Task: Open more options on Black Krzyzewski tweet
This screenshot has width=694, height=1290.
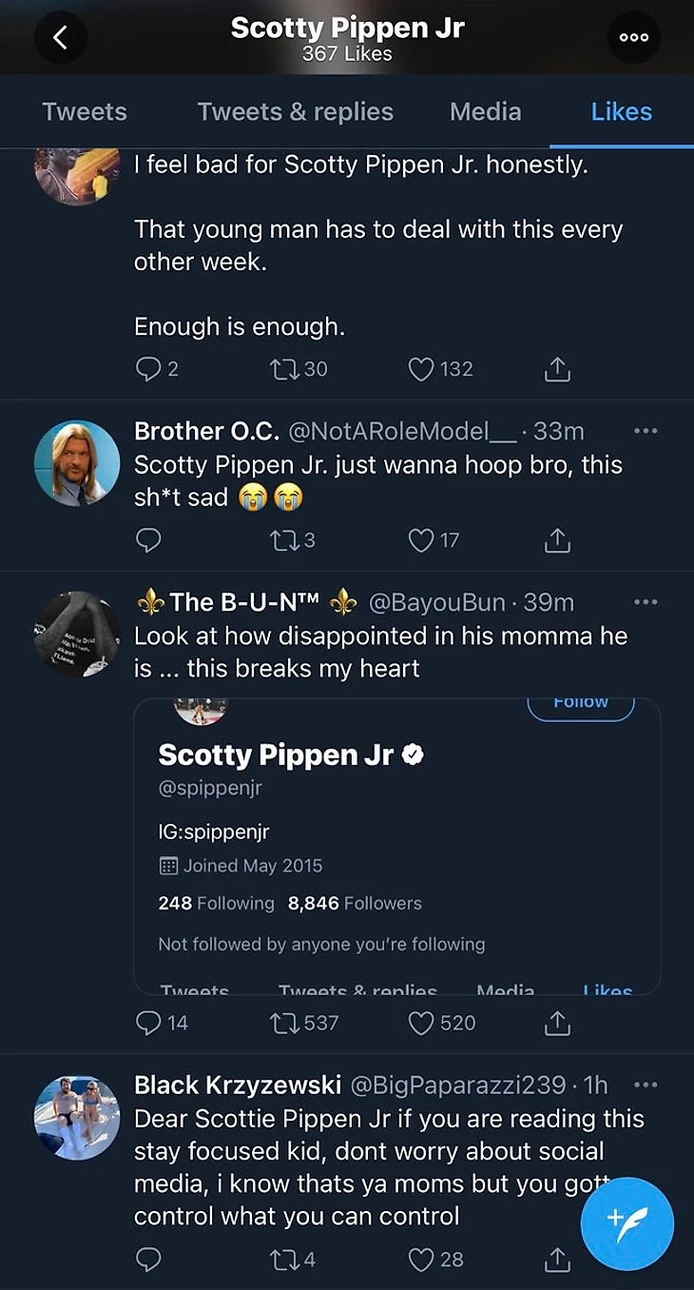Action: [646, 1085]
